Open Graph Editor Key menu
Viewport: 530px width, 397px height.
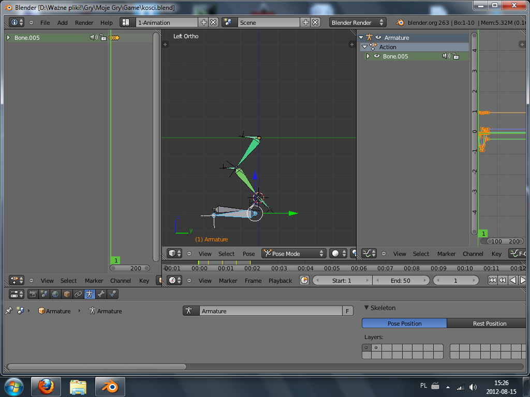tap(496, 254)
